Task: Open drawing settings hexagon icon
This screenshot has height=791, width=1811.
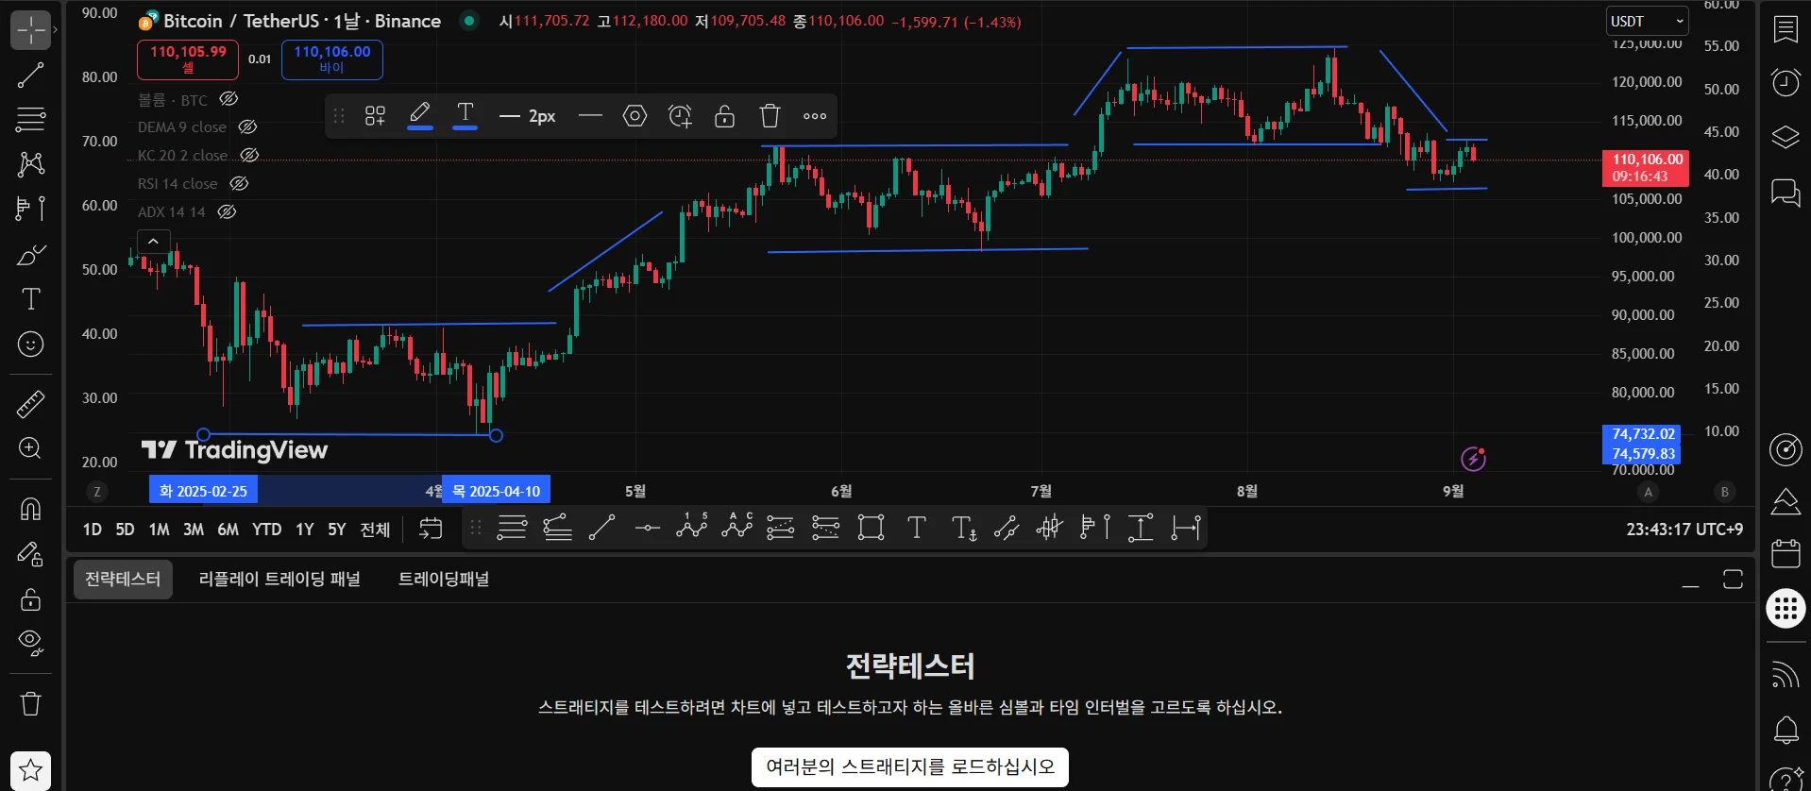Action: 635,116
